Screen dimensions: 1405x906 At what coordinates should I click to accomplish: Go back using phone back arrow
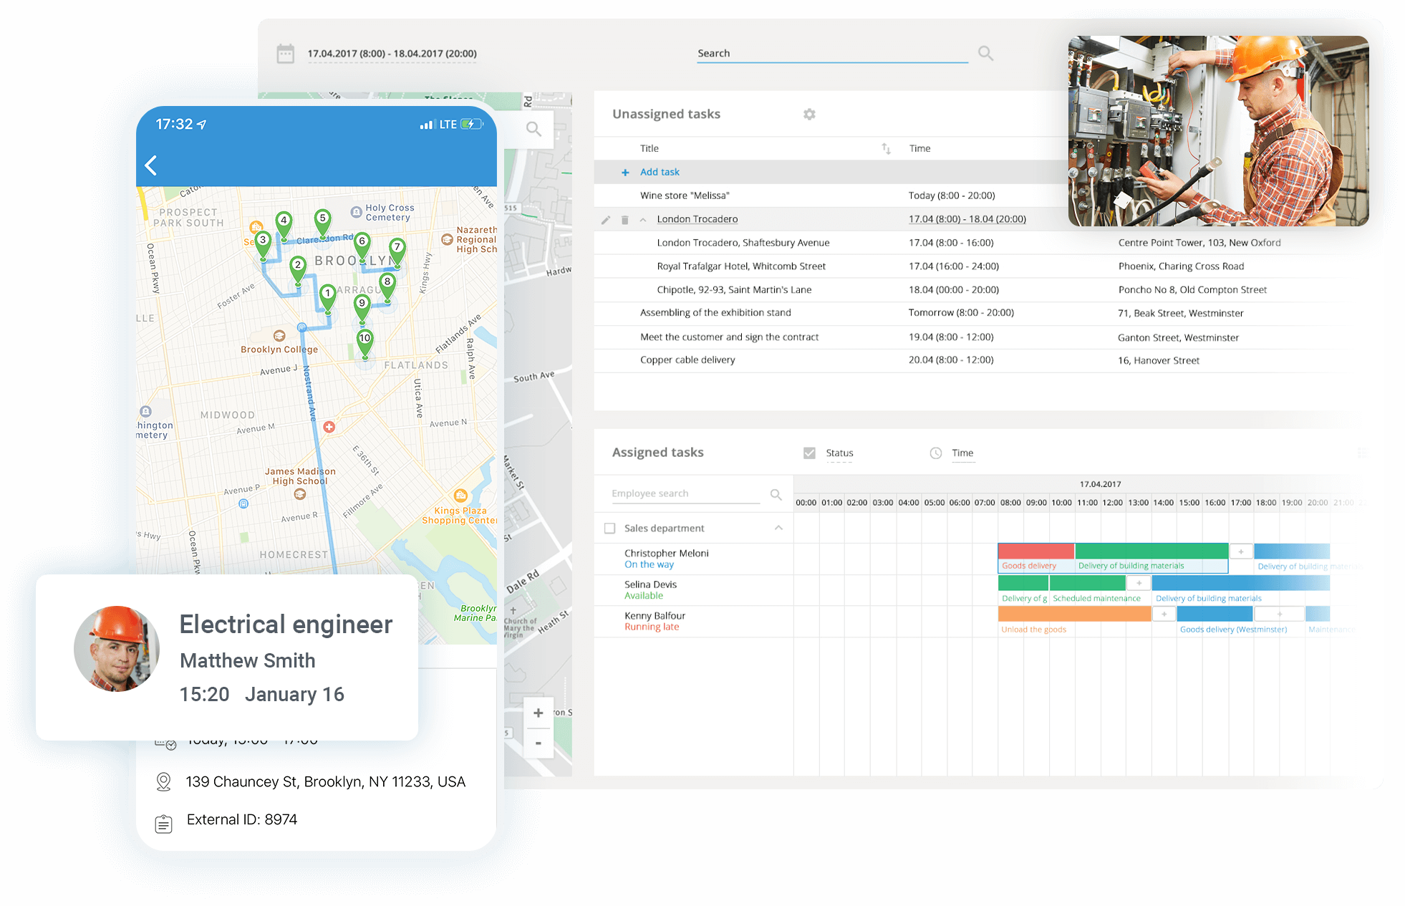tap(151, 165)
